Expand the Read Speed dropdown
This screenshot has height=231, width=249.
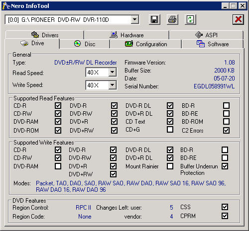[113, 72]
